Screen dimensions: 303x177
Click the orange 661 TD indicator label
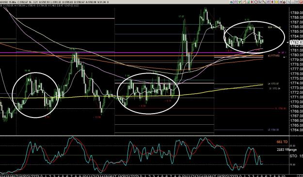coord(282,142)
